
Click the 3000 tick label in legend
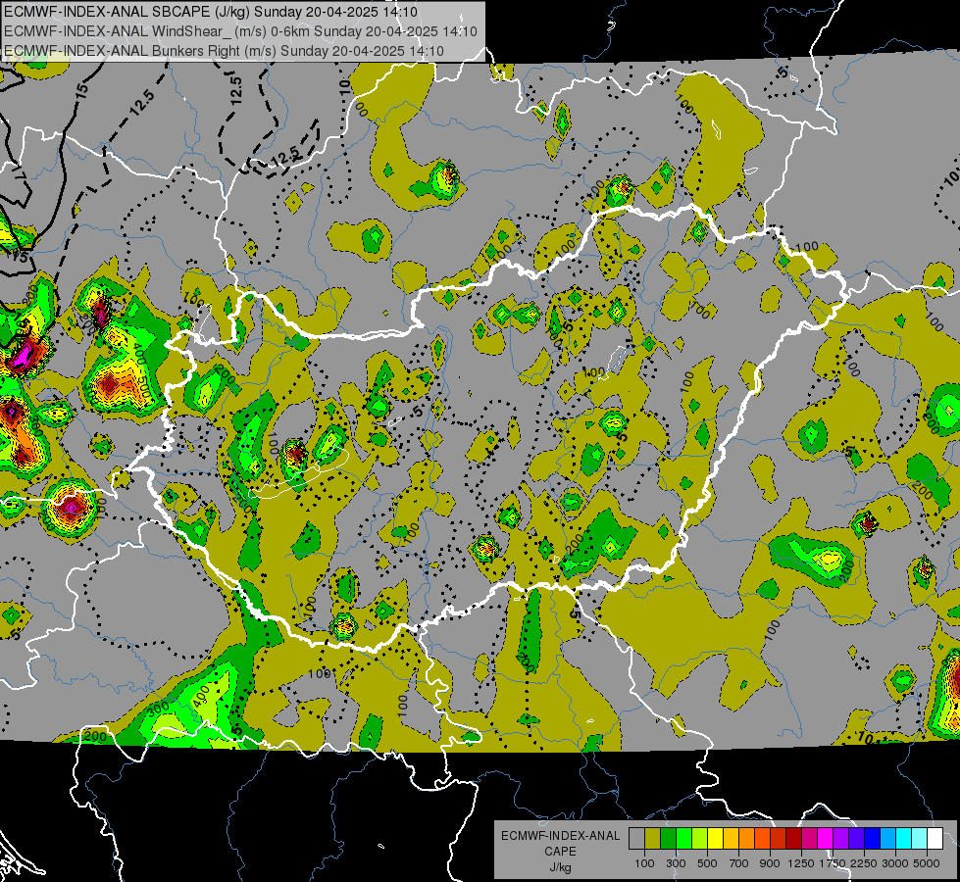[x=895, y=863]
